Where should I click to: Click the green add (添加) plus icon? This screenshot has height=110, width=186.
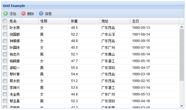(5, 13)
